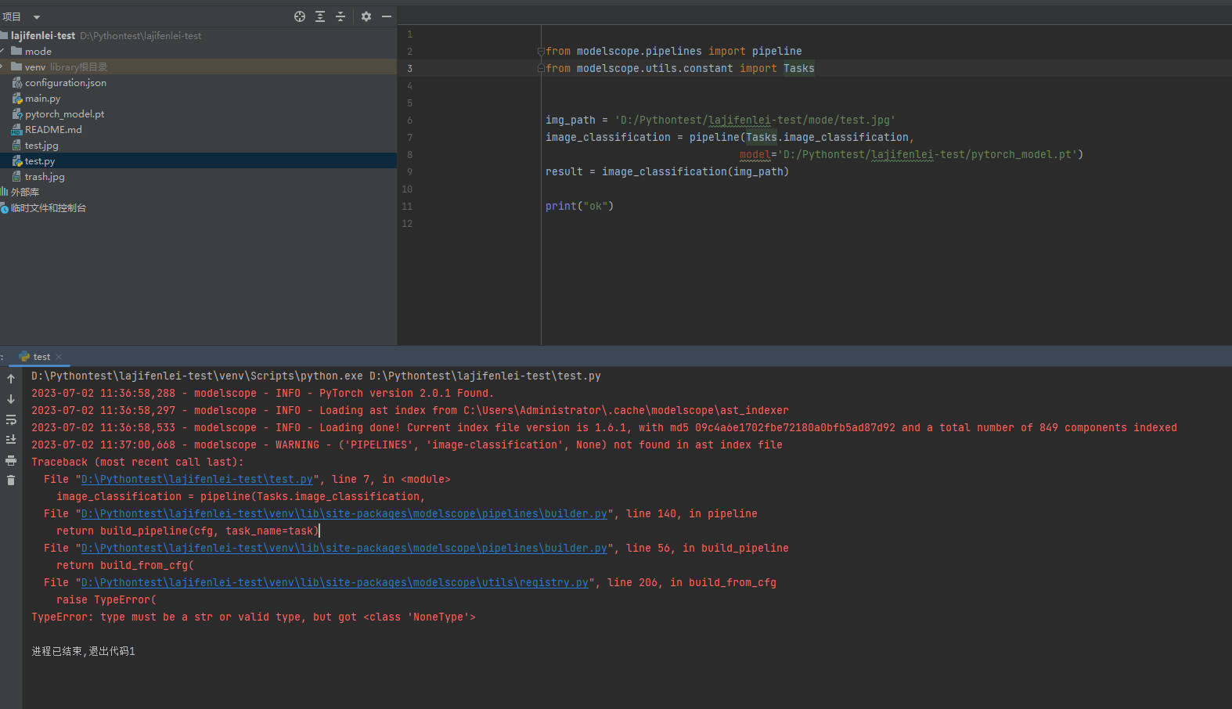Hide the project tool window with minus icon

click(x=387, y=16)
